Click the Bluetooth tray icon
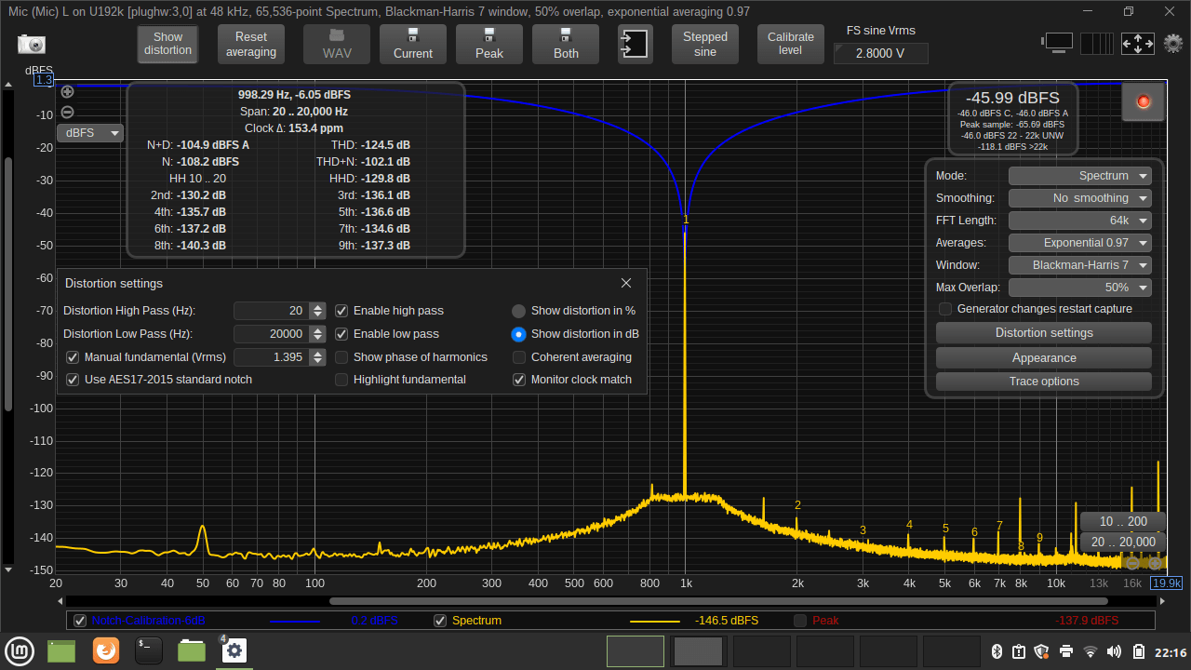This screenshot has width=1191, height=670. coord(996,651)
